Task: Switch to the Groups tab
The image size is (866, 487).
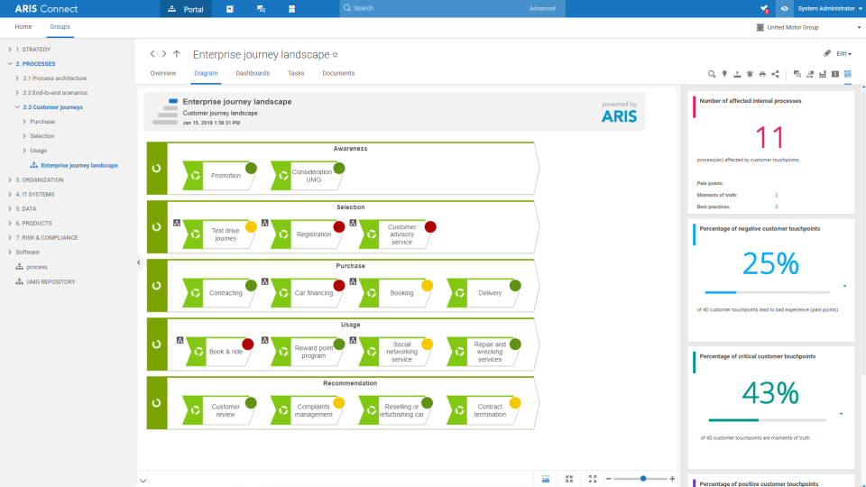Action: pos(60,26)
